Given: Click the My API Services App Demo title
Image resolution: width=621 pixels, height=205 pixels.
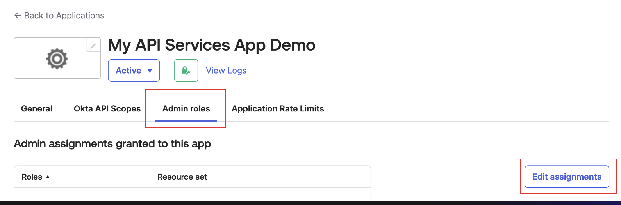Looking at the screenshot, I should click(212, 45).
